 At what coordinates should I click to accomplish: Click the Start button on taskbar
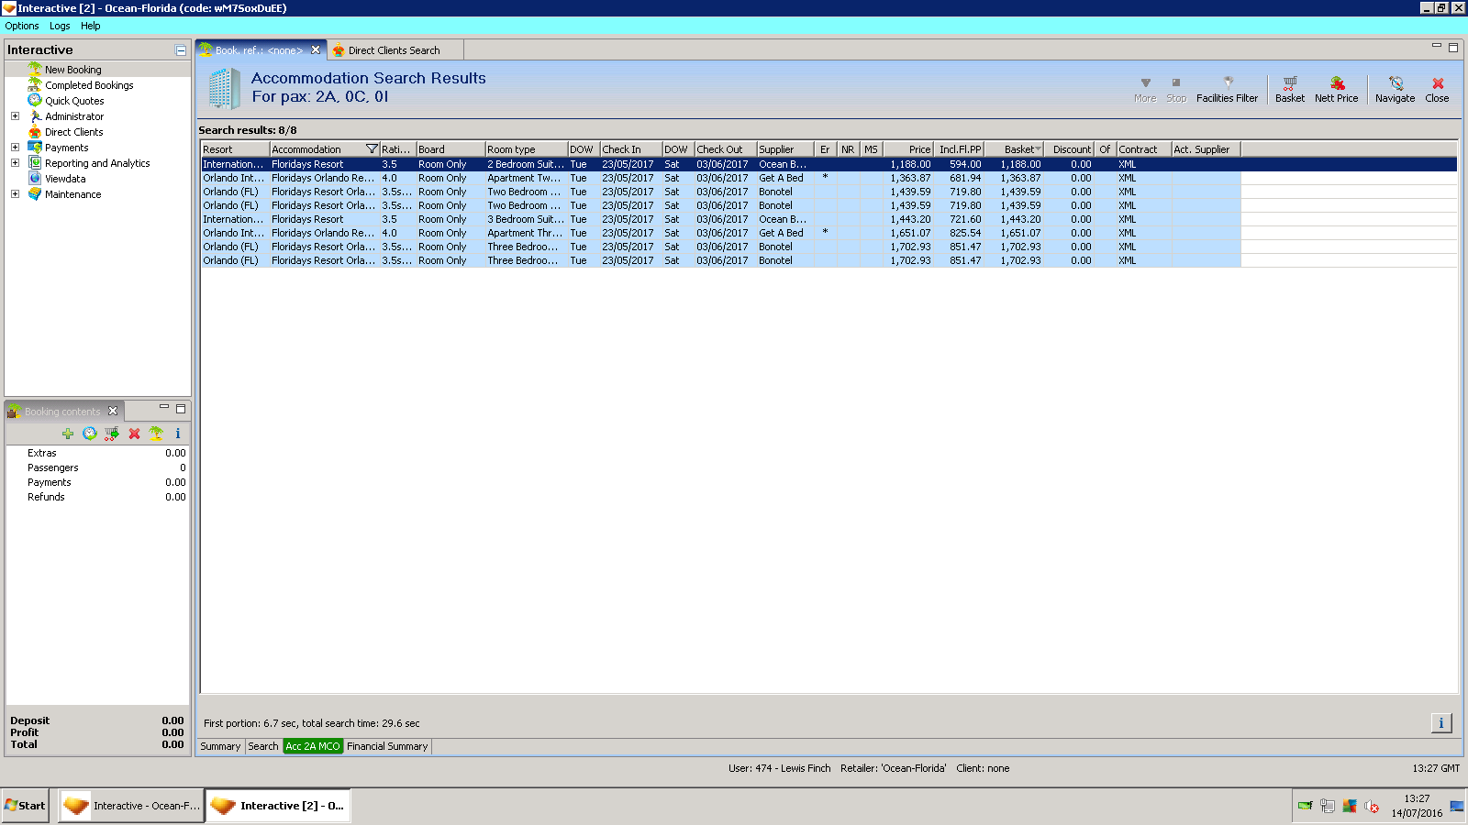pos(26,806)
